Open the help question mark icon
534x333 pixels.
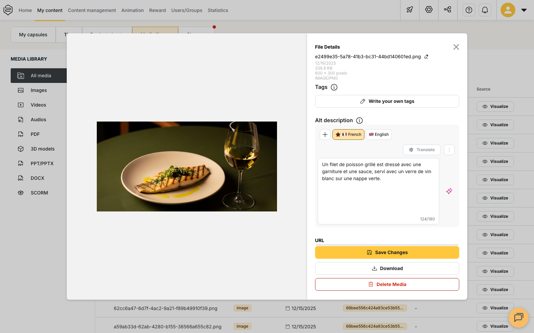[x=469, y=10]
